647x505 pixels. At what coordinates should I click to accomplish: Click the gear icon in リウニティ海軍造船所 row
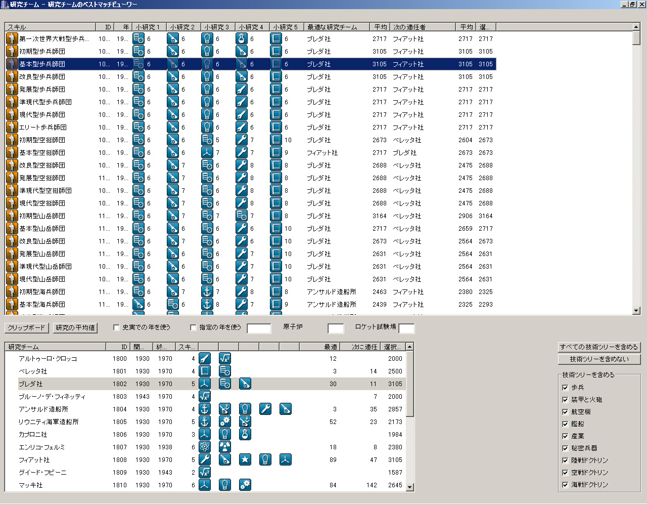point(225,422)
